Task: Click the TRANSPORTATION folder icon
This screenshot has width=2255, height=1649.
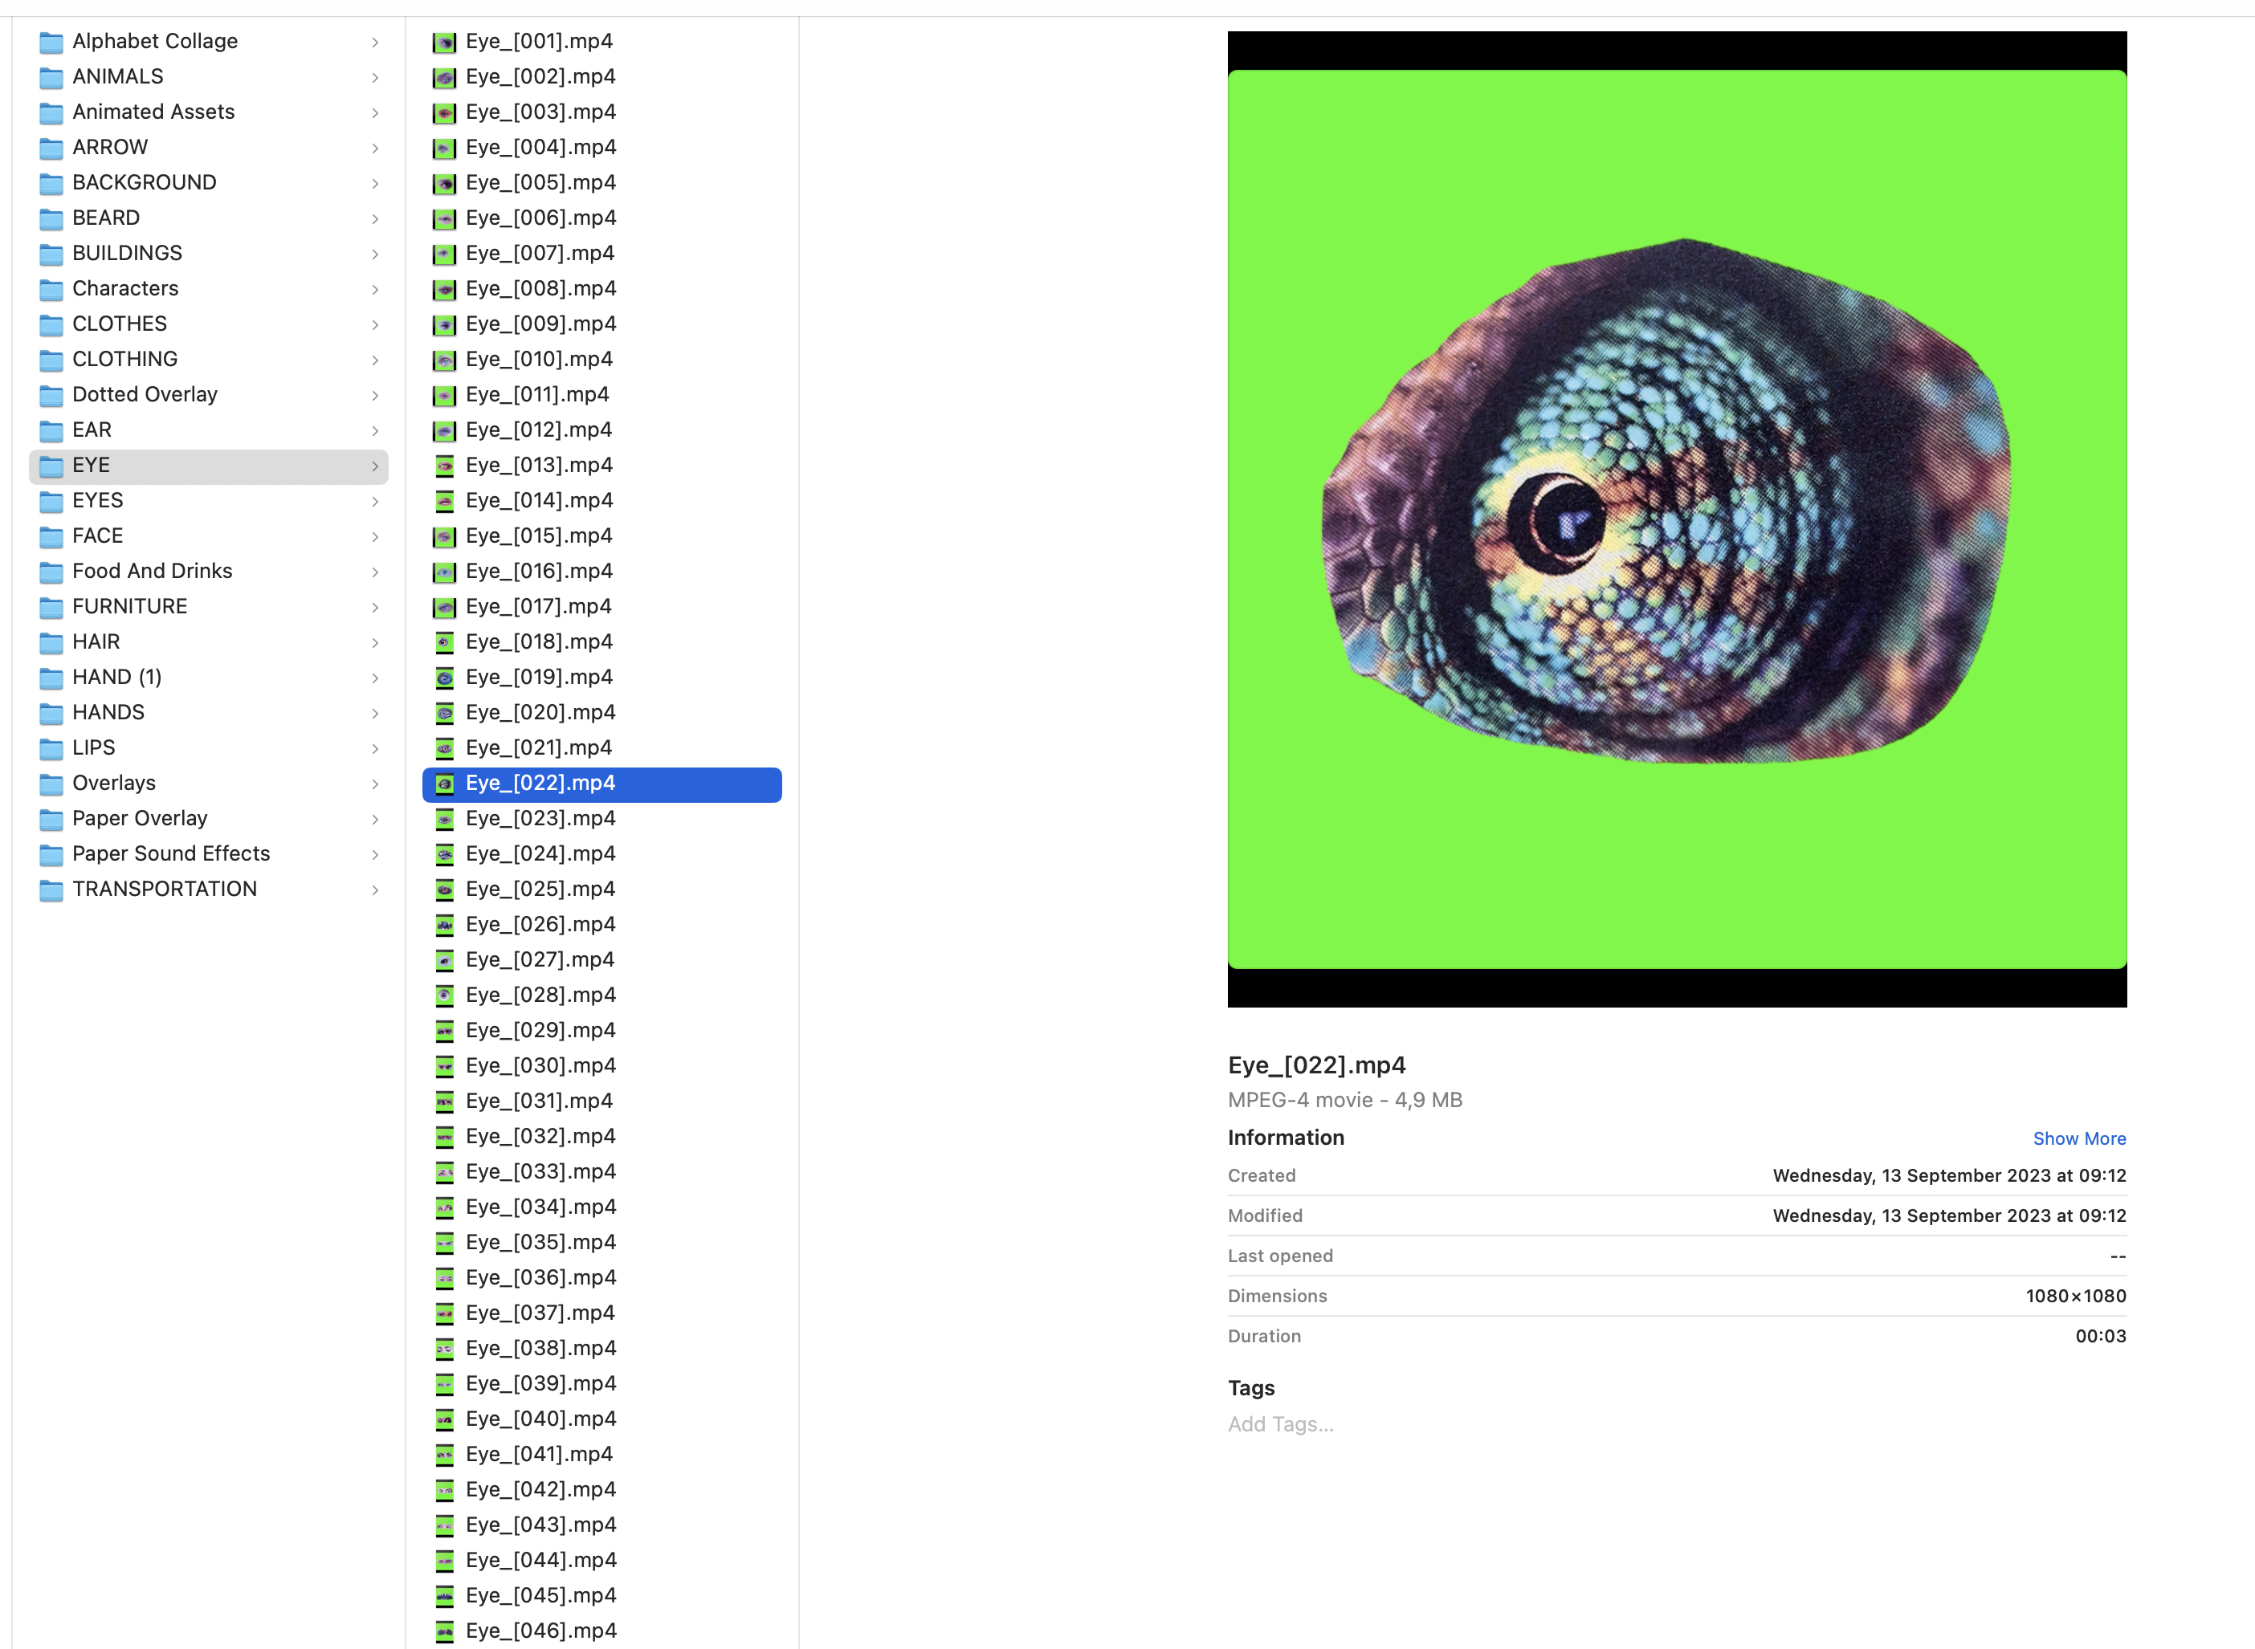Action: [51, 890]
